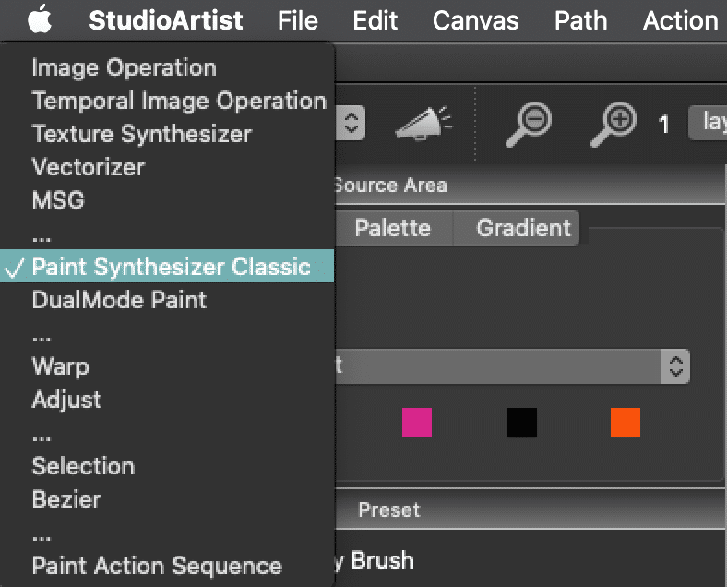Click the Source Area header
Image resolution: width=727 pixels, height=587 pixels.
pos(390,185)
